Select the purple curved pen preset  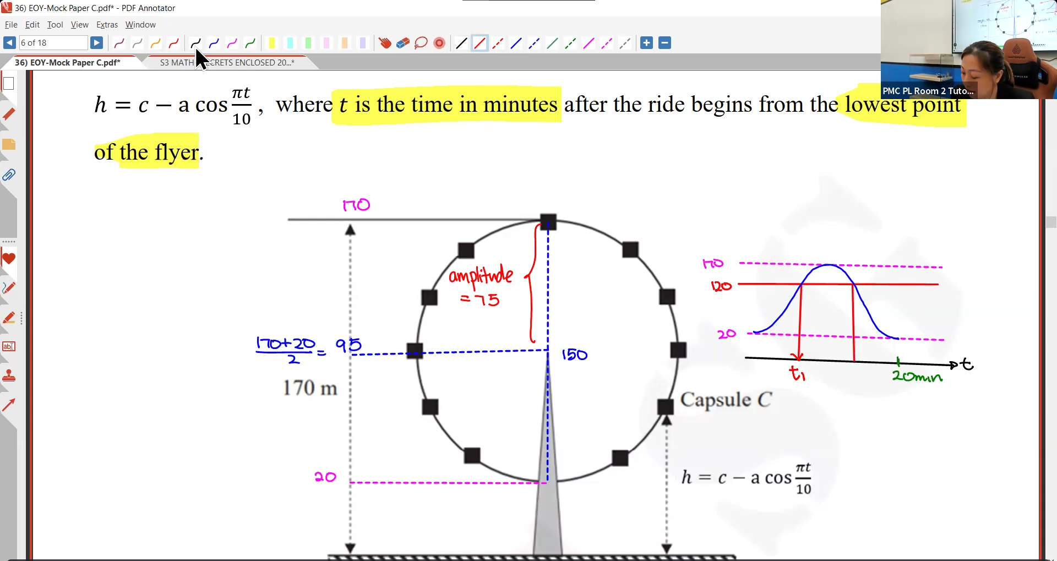click(x=119, y=43)
